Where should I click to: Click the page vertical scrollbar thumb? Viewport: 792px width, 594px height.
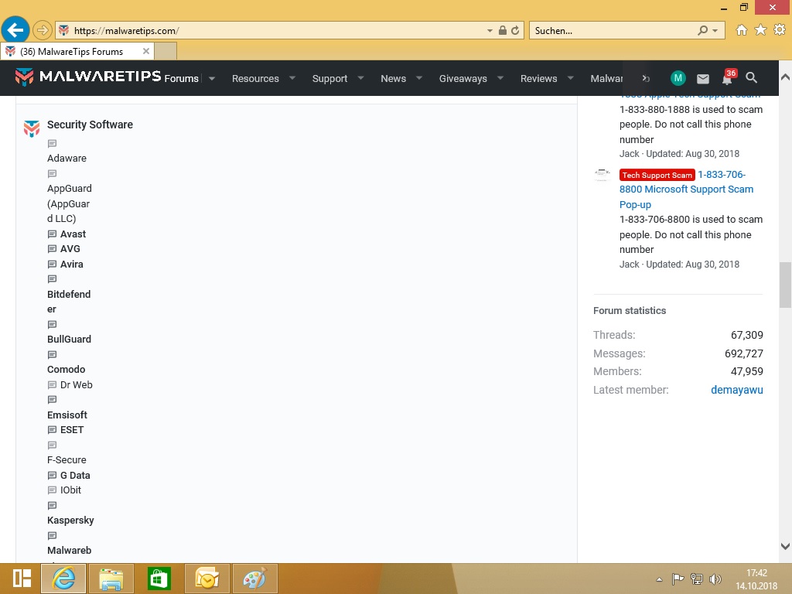pyautogui.click(x=785, y=285)
